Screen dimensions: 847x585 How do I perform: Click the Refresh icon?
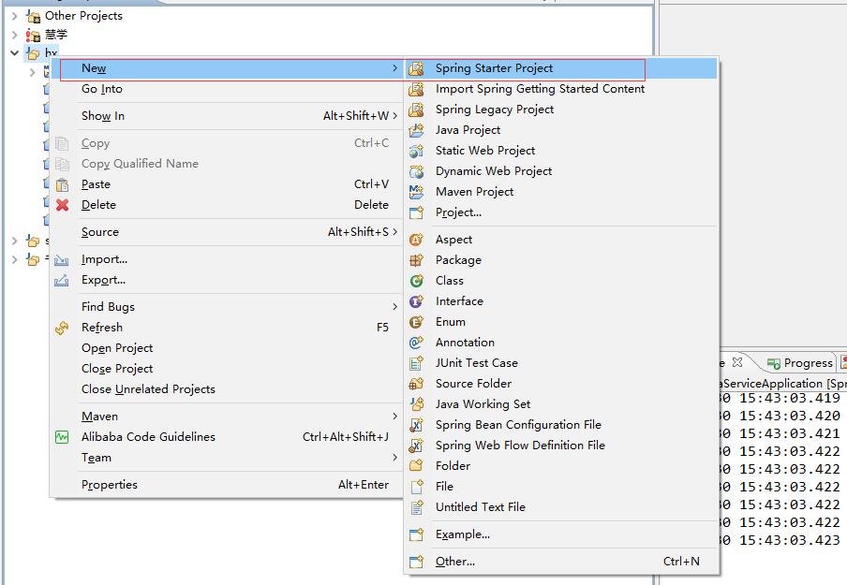click(62, 328)
